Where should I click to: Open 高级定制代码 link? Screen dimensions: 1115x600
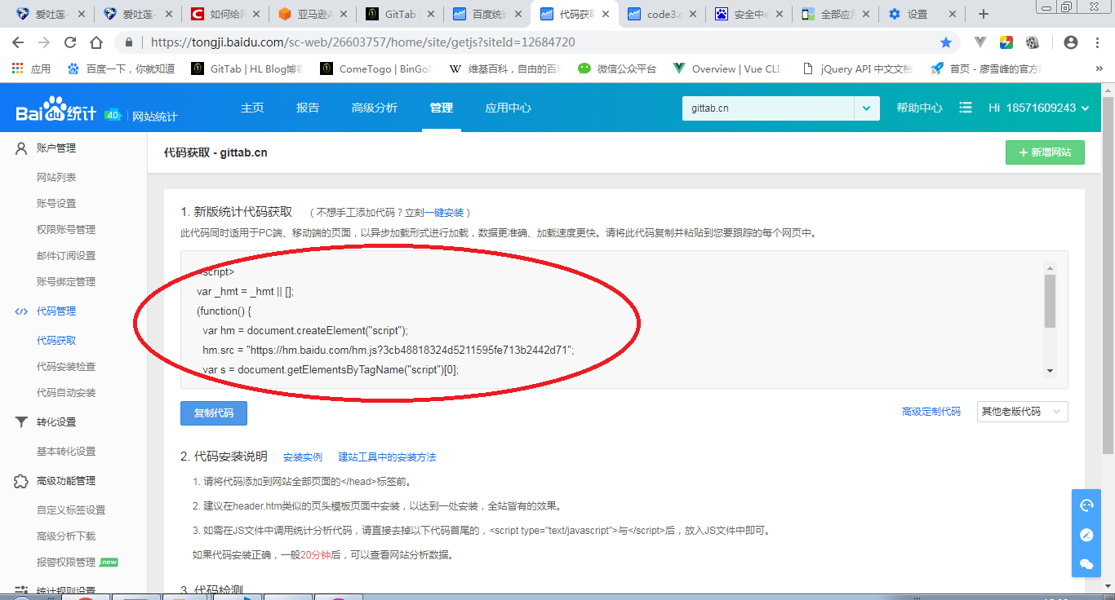pyautogui.click(x=931, y=412)
